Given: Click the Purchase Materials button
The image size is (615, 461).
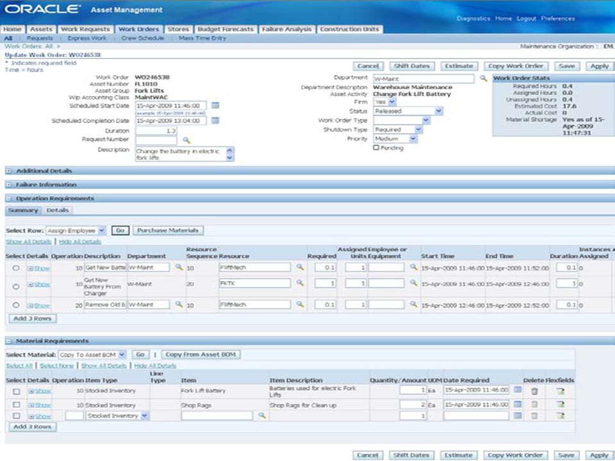Looking at the screenshot, I should [168, 230].
